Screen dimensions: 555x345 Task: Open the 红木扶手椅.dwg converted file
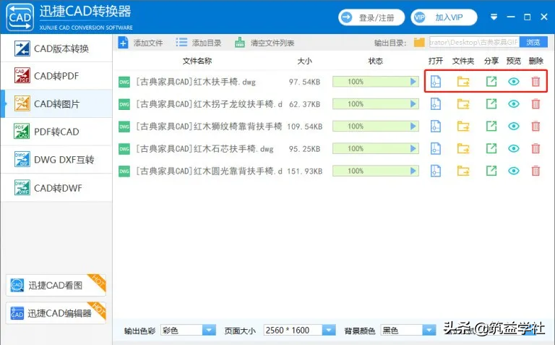[x=435, y=82]
